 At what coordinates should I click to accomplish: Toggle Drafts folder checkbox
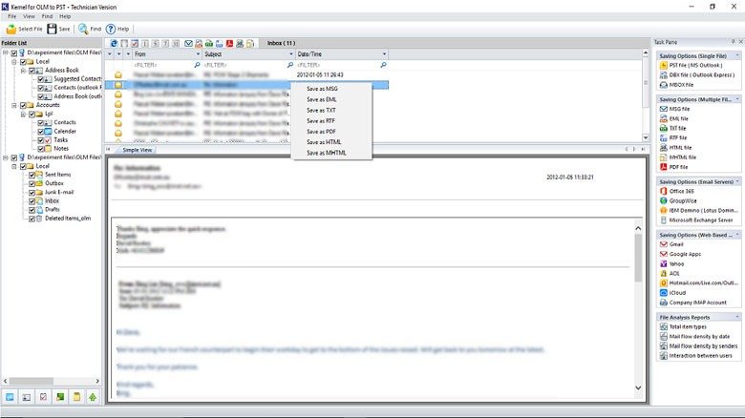click(x=32, y=209)
